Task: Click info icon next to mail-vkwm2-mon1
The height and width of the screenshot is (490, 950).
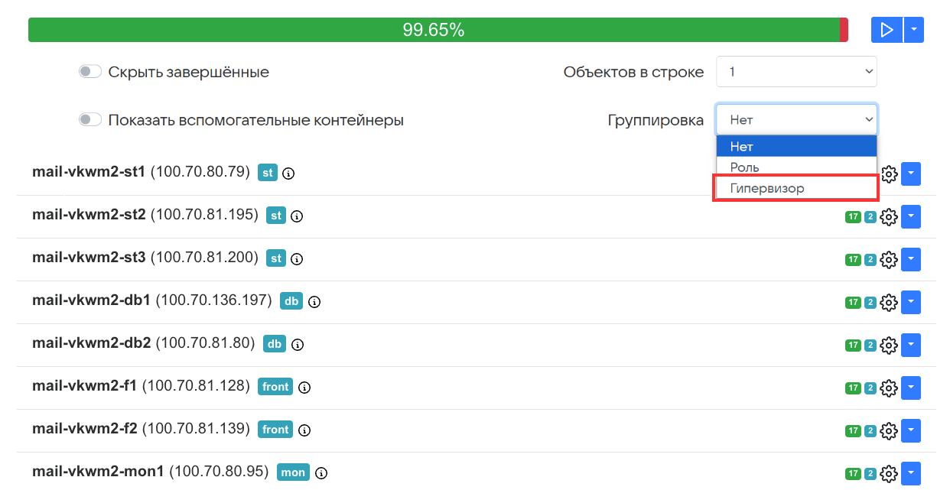Action: point(321,473)
